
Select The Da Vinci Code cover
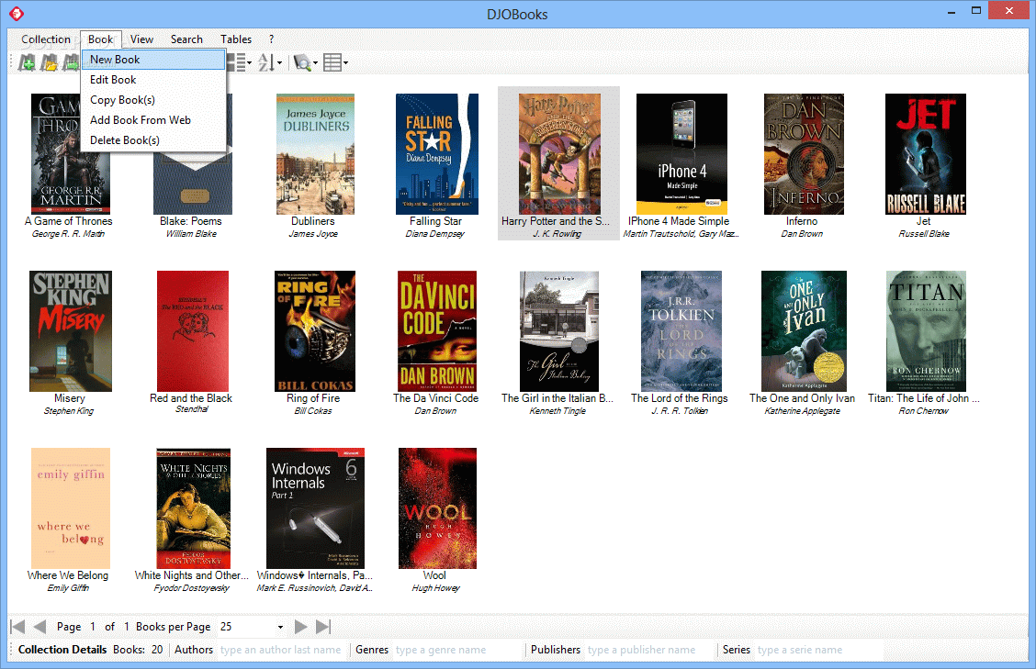(437, 331)
